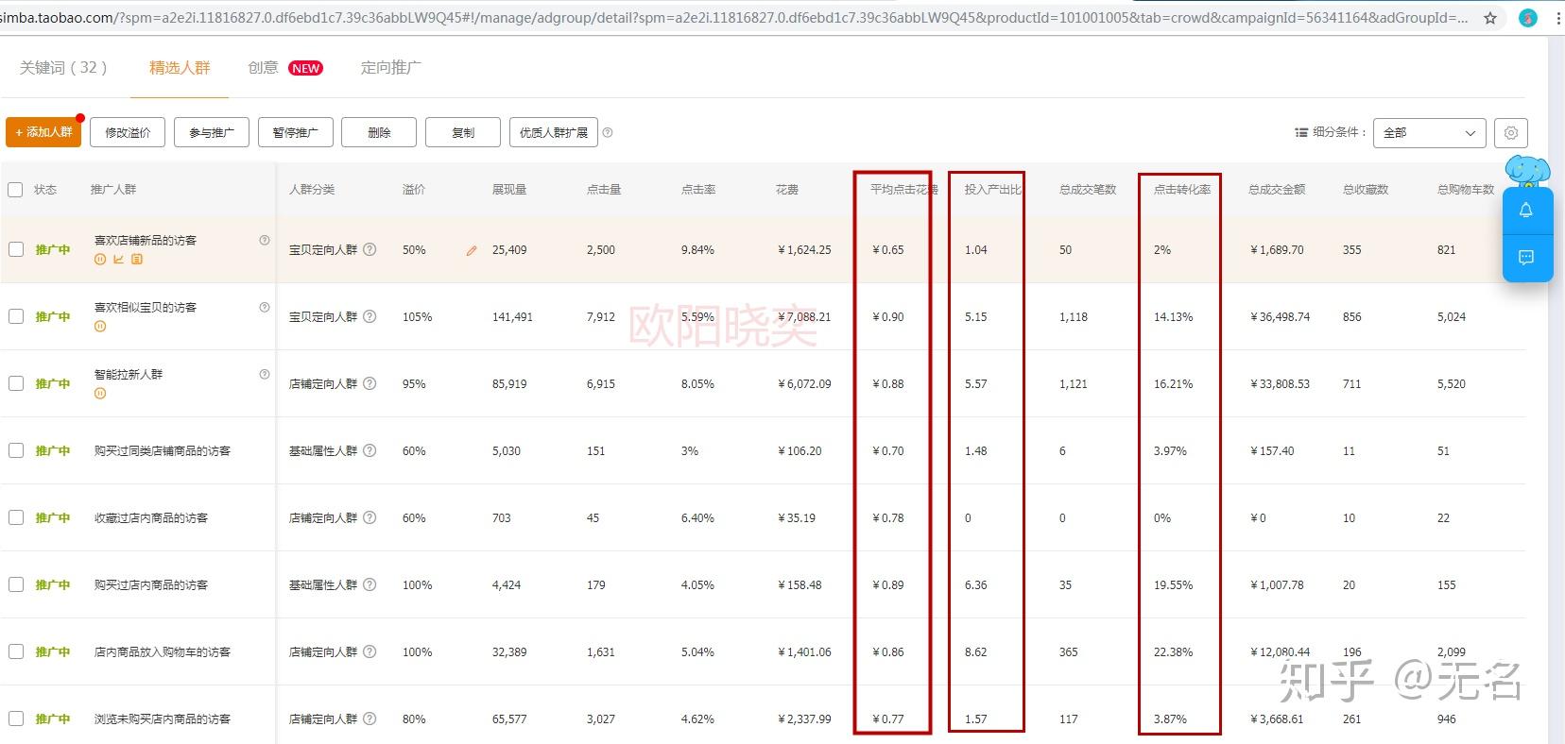This screenshot has height=744, width=1565.
Task: Show help for 店铺定向人群 in the 智能拉新人群 row
Action: pos(370,383)
